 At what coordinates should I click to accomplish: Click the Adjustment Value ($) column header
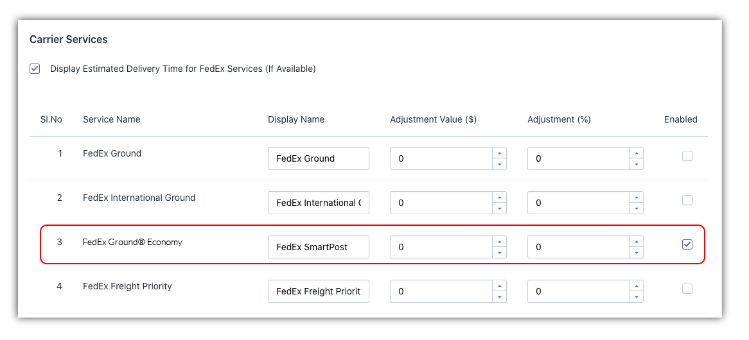click(x=433, y=119)
